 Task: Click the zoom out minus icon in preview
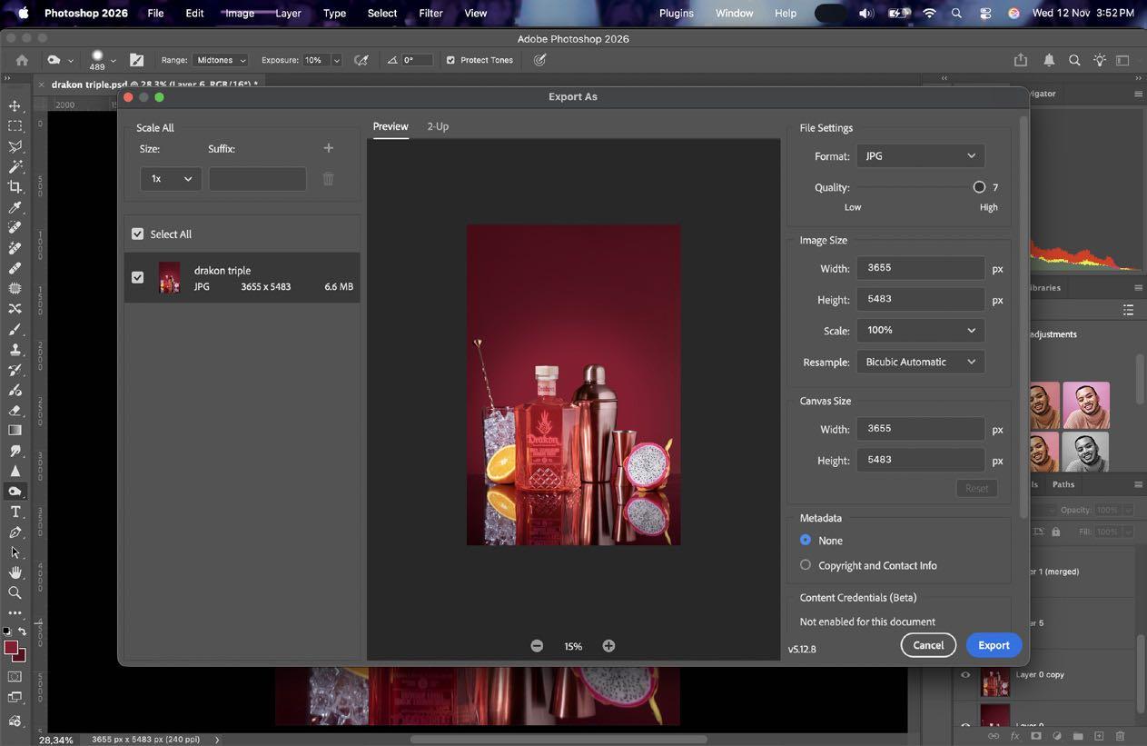point(537,646)
